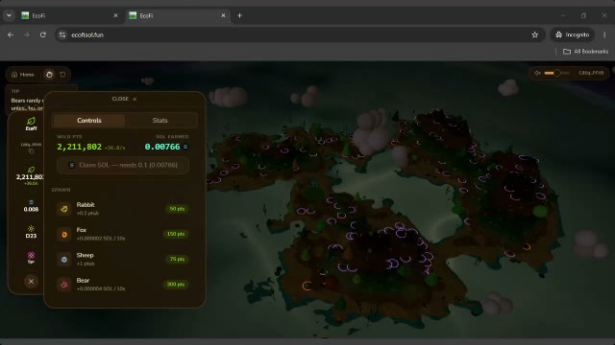Bookmark this page with the star
The height and width of the screenshot is (345, 615).
(534, 34)
